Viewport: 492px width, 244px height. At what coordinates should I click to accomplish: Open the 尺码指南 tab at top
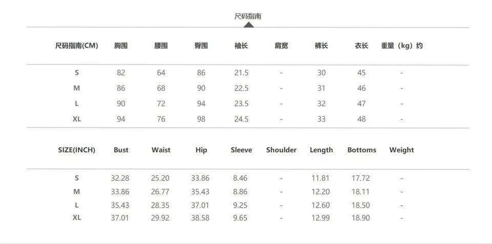tap(248, 16)
